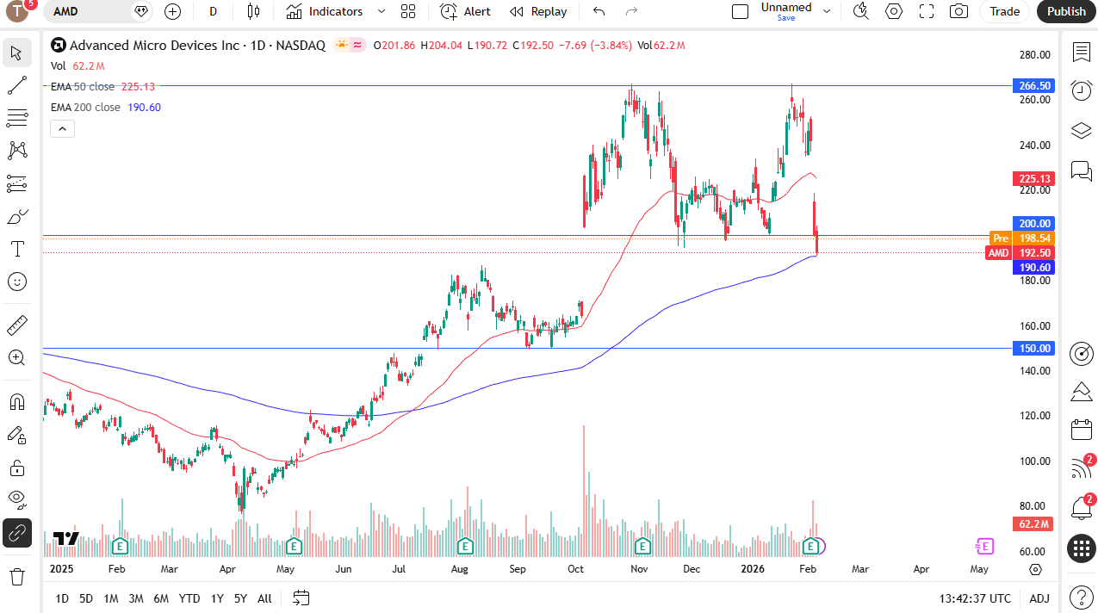
Task: Open chart settings hexagon icon
Action: coord(894,11)
